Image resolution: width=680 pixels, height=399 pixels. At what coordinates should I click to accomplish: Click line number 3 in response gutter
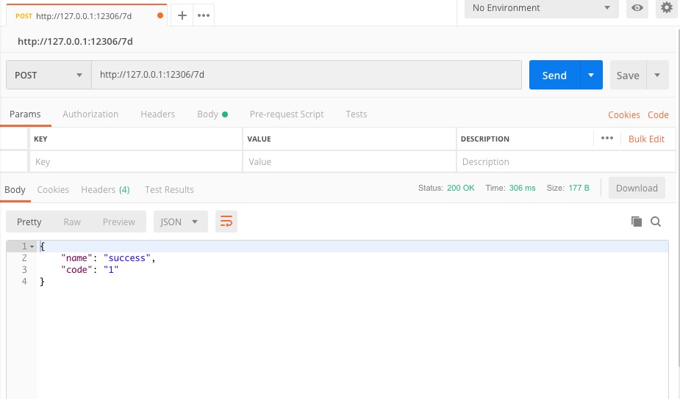[24, 270]
